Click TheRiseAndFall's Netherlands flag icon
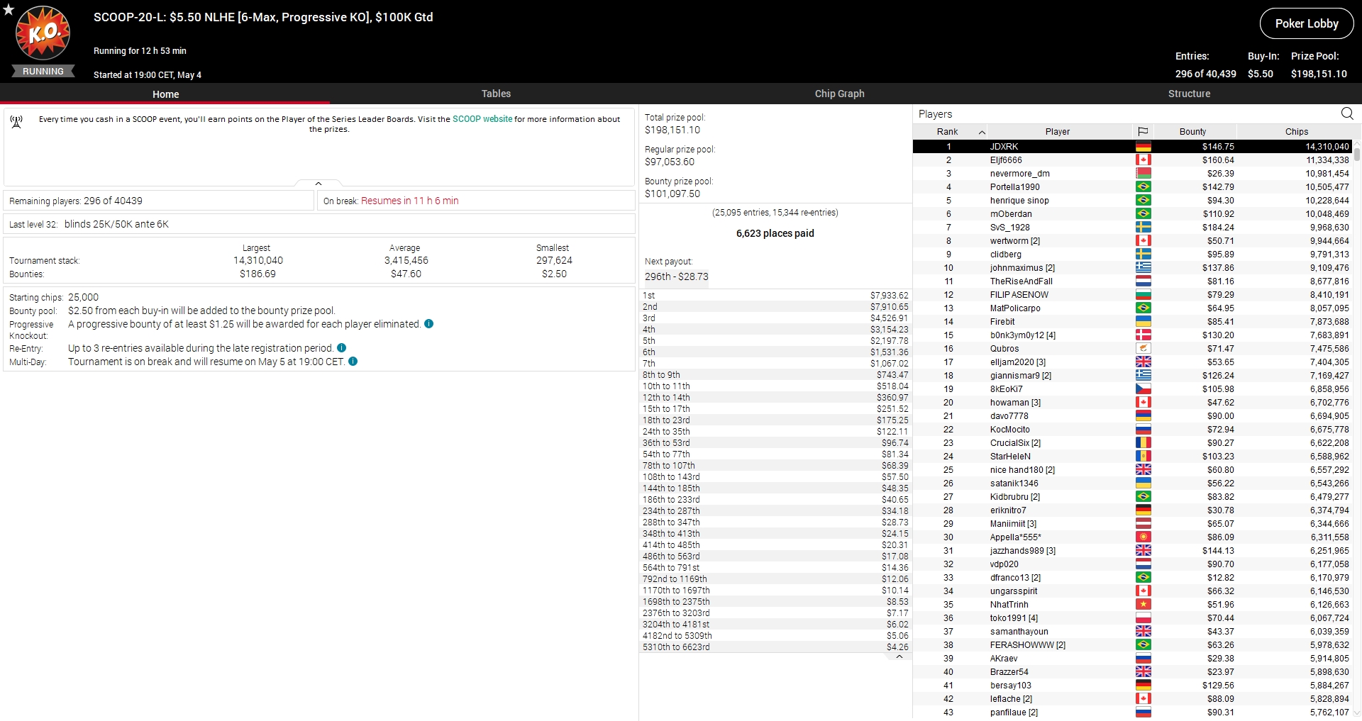Image resolution: width=1362 pixels, height=721 pixels. click(1143, 281)
